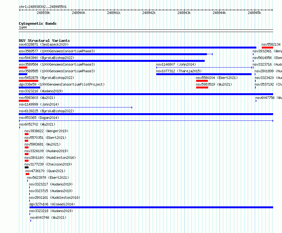The image size is (282, 233).
Task: Open nsv3323218 (Audano2019) label
Action: [51, 211]
